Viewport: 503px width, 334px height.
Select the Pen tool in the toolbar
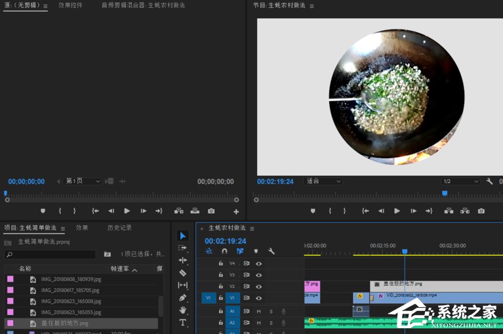point(183,297)
